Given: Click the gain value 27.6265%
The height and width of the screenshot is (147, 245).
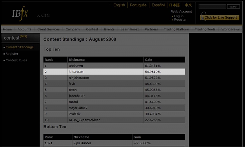Looking at the screenshot, I should 152,120.
